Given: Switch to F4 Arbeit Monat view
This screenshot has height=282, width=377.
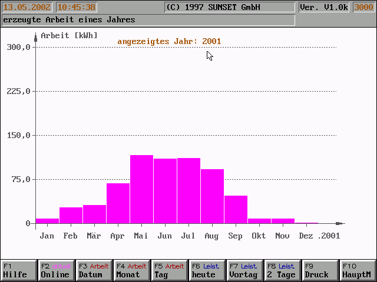Looking at the screenshot, I should (x=132, y=270).
